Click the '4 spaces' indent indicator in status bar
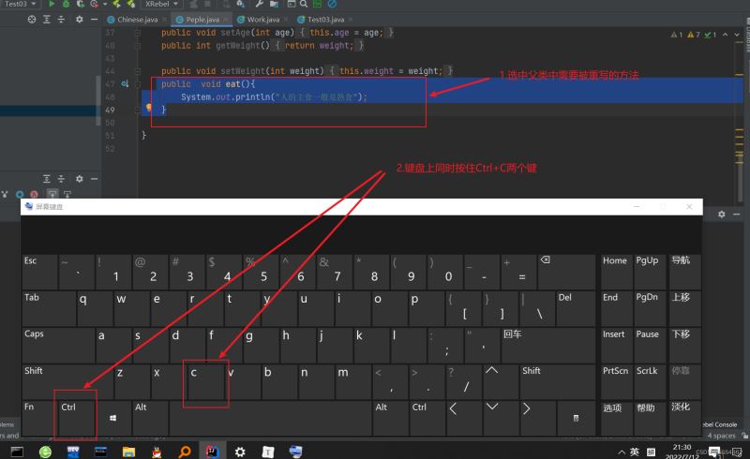The height and width of the screenshot is (459, 750). tap(721, 436)
